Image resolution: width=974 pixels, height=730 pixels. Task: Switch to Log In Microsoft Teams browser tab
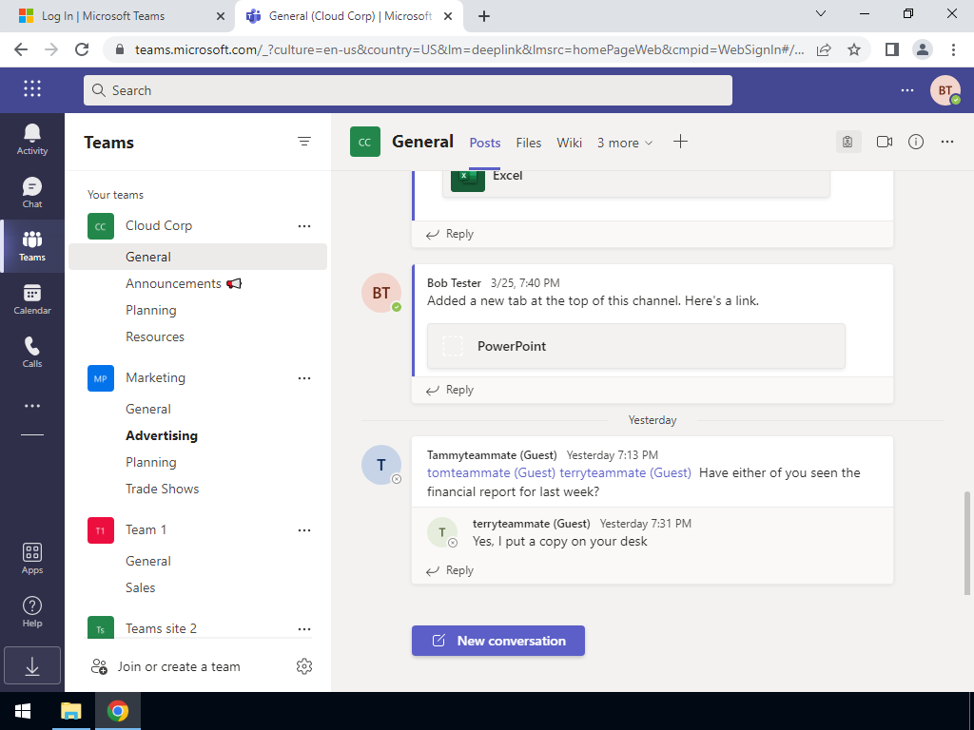(x=118, y=16)
